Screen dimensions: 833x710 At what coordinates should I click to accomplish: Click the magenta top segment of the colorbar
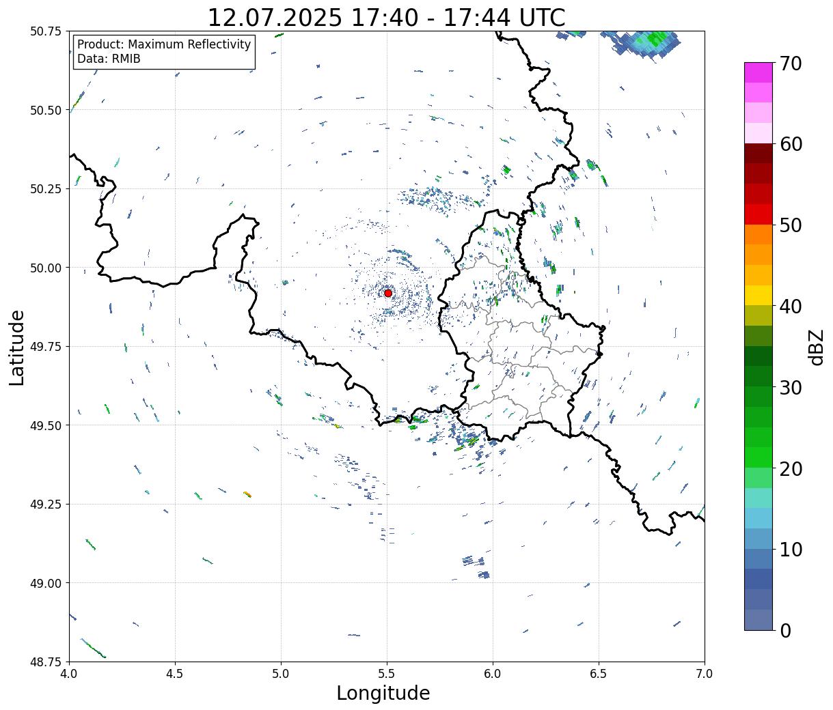point(758,72)
